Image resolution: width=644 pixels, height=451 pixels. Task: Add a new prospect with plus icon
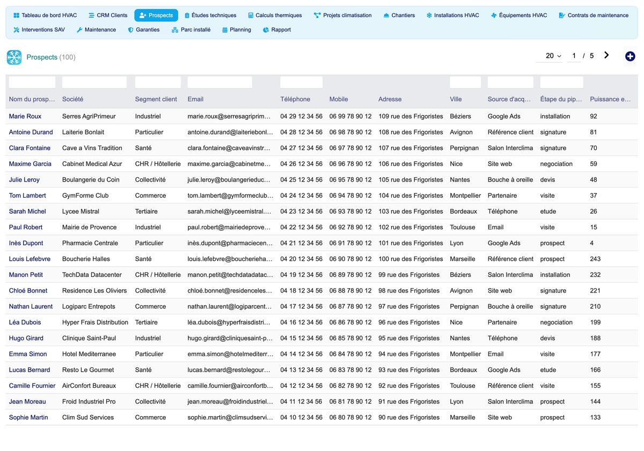631,56
